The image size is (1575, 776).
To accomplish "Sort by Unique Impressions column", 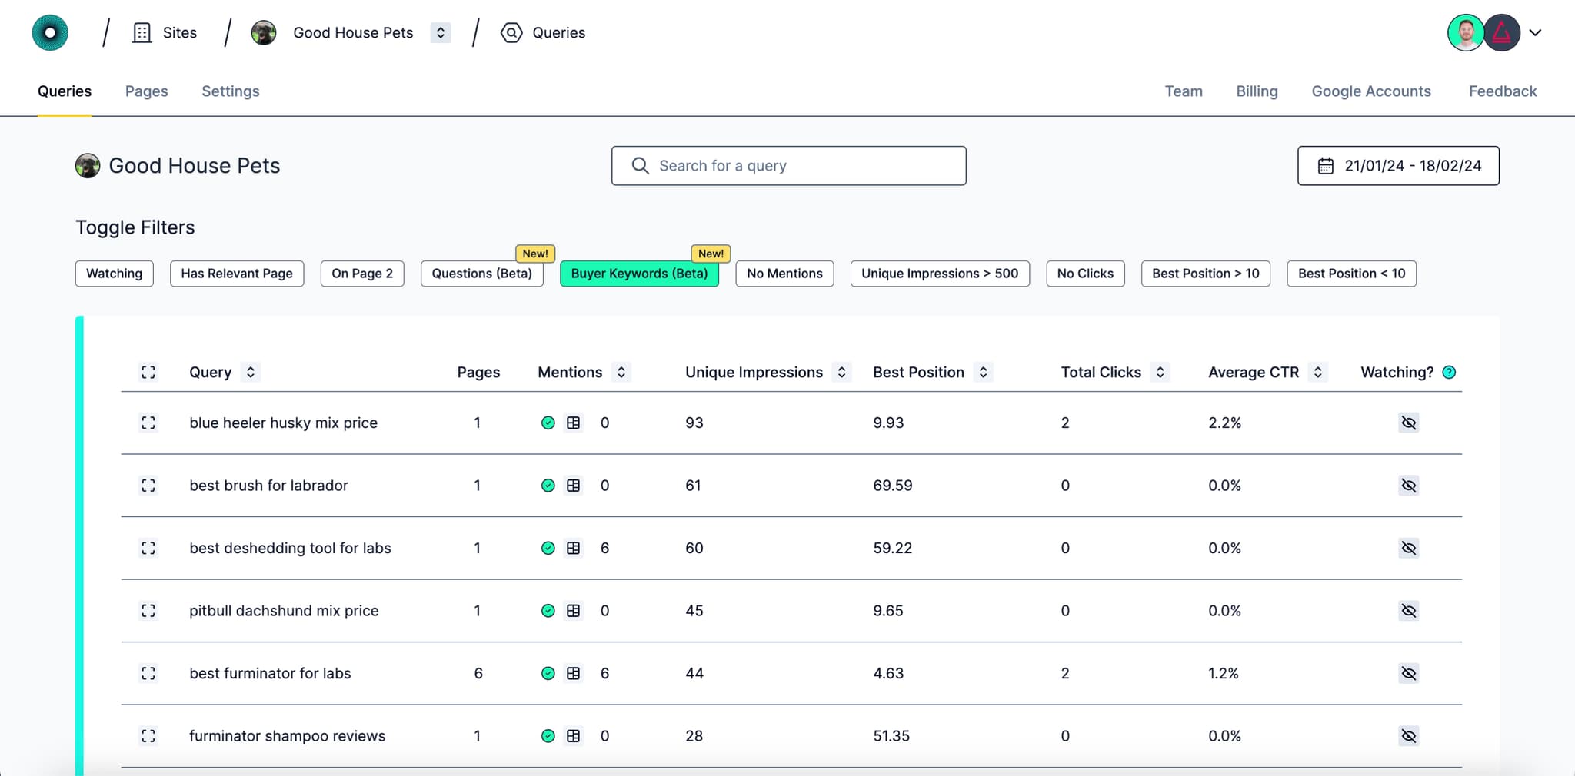I will 842,372.
